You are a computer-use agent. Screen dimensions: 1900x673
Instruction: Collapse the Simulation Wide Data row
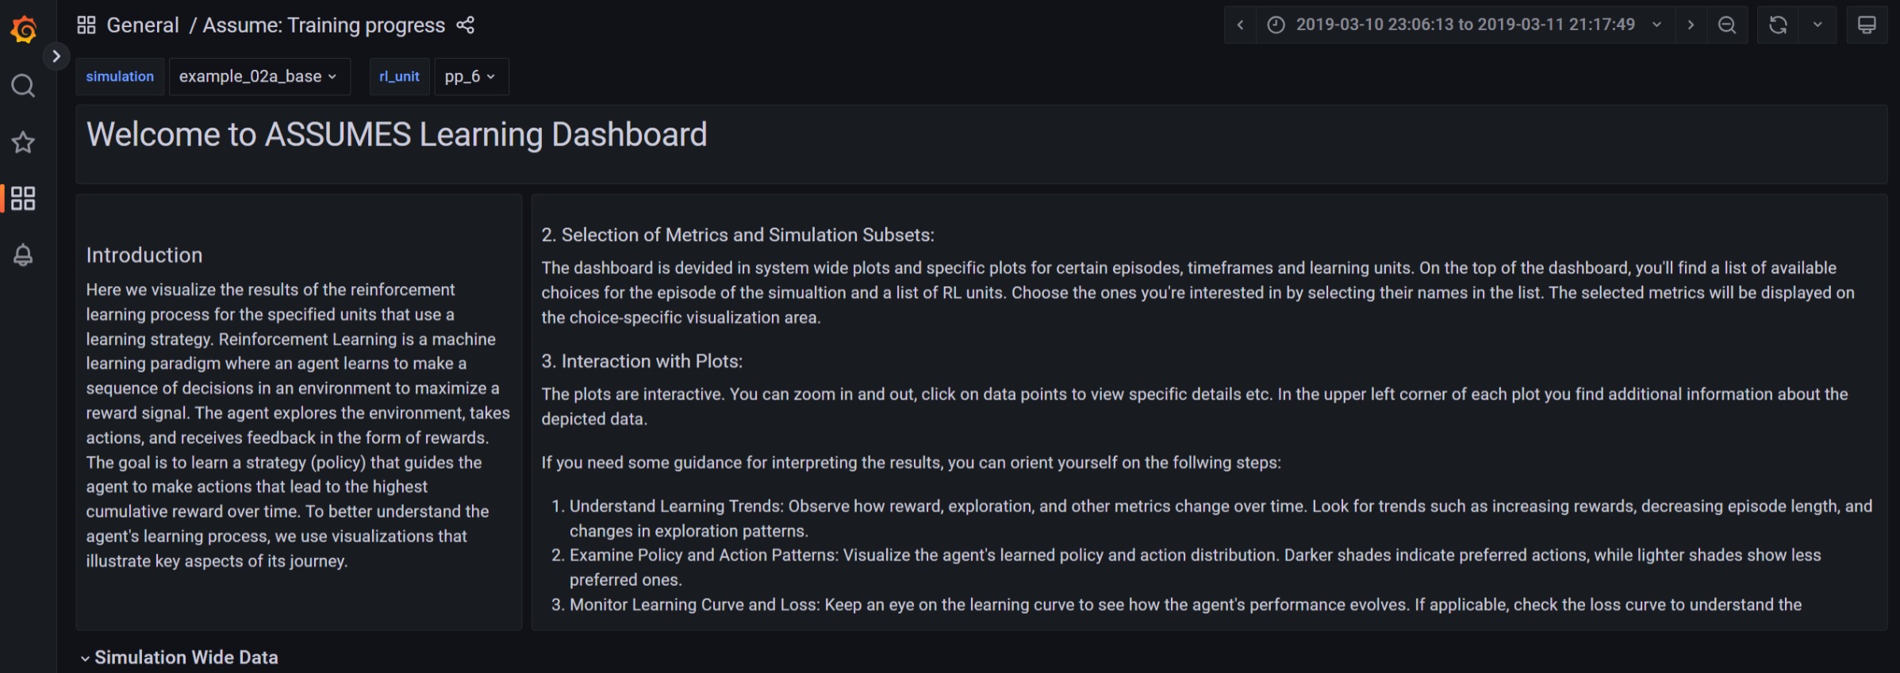pos(179,657)
